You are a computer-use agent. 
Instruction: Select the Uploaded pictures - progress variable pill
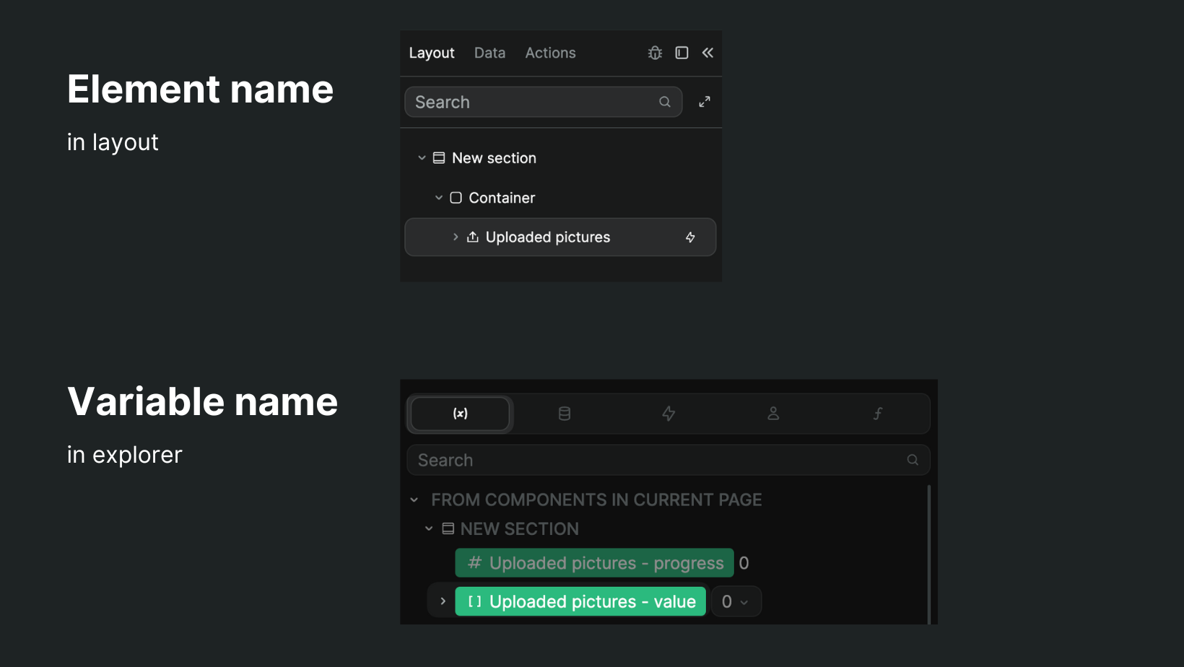593,563
